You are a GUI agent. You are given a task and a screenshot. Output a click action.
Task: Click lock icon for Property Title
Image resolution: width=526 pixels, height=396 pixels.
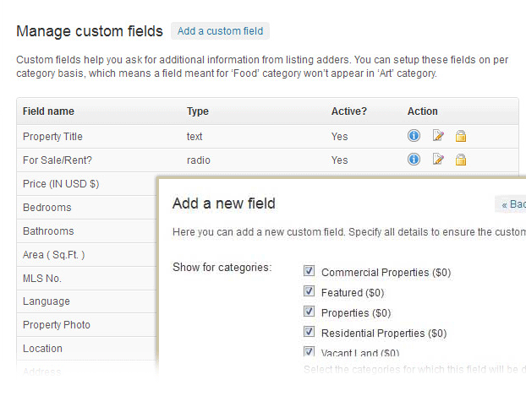click(461, 136)
